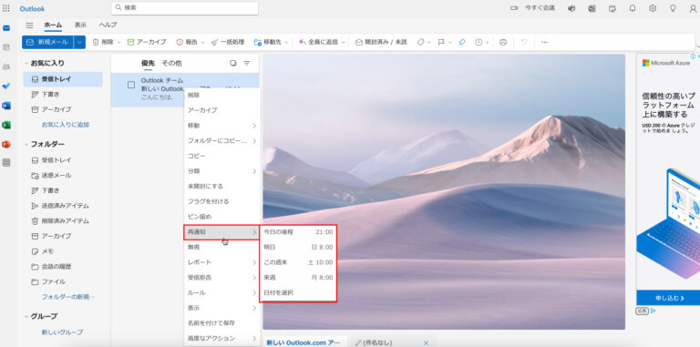Open the Settings gear icon
Screen dimensions: 700x347
(x=653, y=8)
